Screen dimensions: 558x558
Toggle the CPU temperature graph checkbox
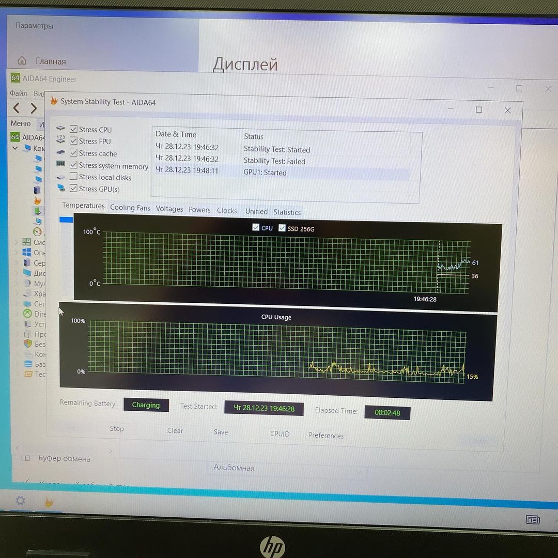pyautogui.click(x=256, y=227)
